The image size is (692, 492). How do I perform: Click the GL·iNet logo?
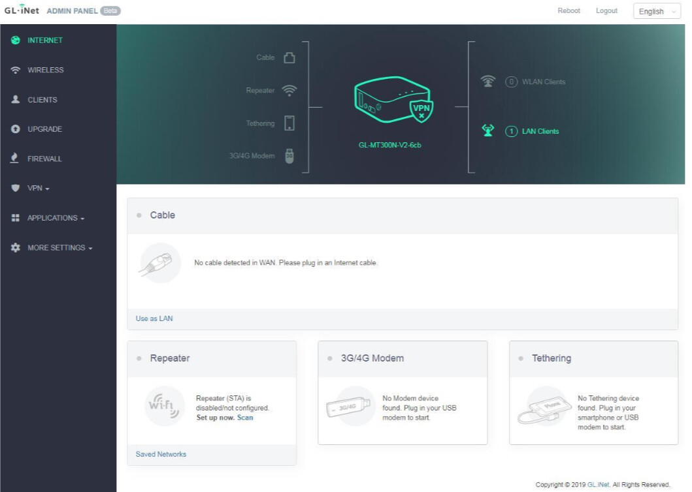(22, 10)
